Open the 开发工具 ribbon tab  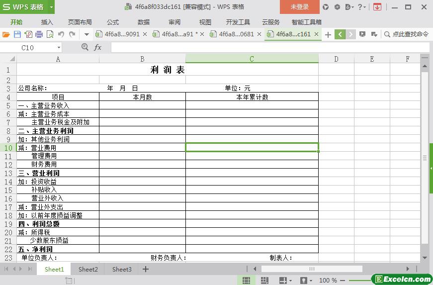(x=238, y=22)
